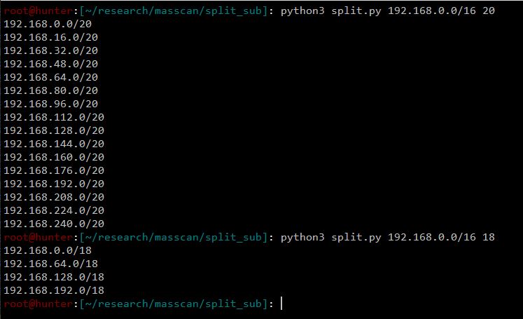
Task: Click the 192.168.64.0/18 subnet line
Action: tap(51, 264)
